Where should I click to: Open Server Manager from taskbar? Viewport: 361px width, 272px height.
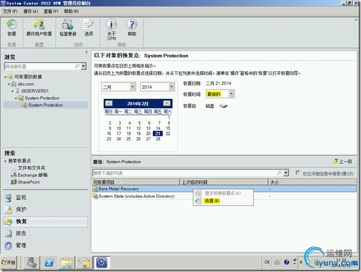[31, 262]
